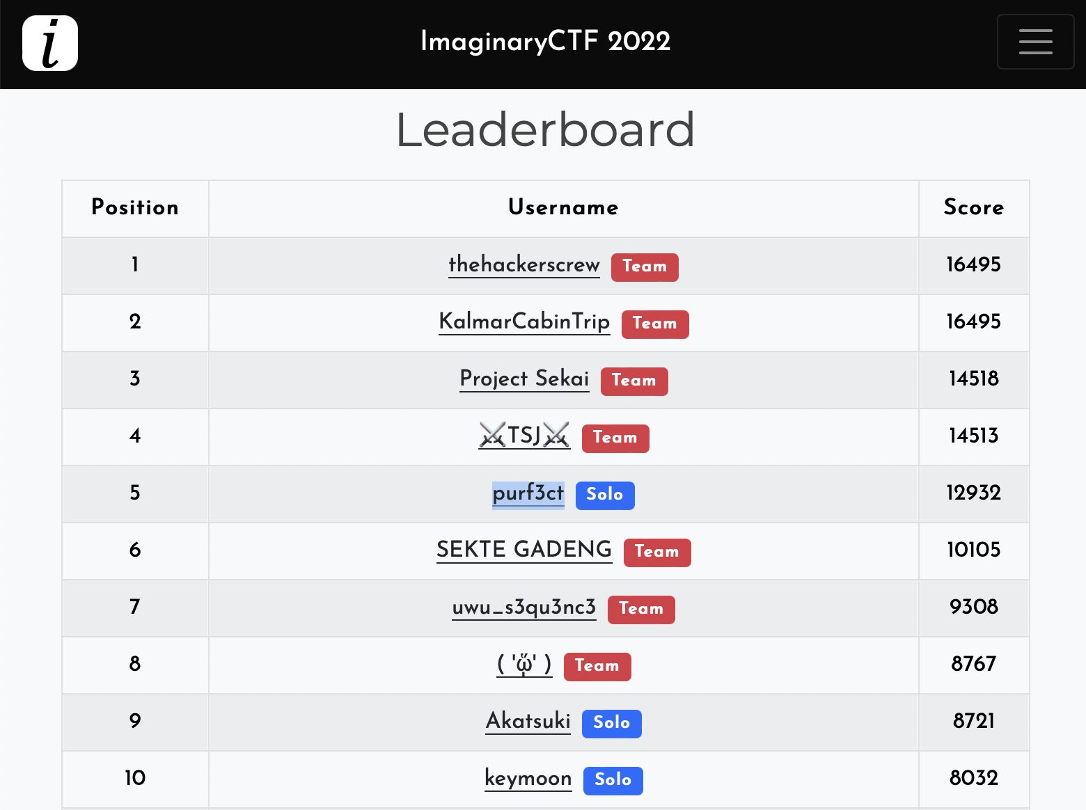
Task: Click the ImaginaryCTF 2022 header title
Action: [545, 42]
